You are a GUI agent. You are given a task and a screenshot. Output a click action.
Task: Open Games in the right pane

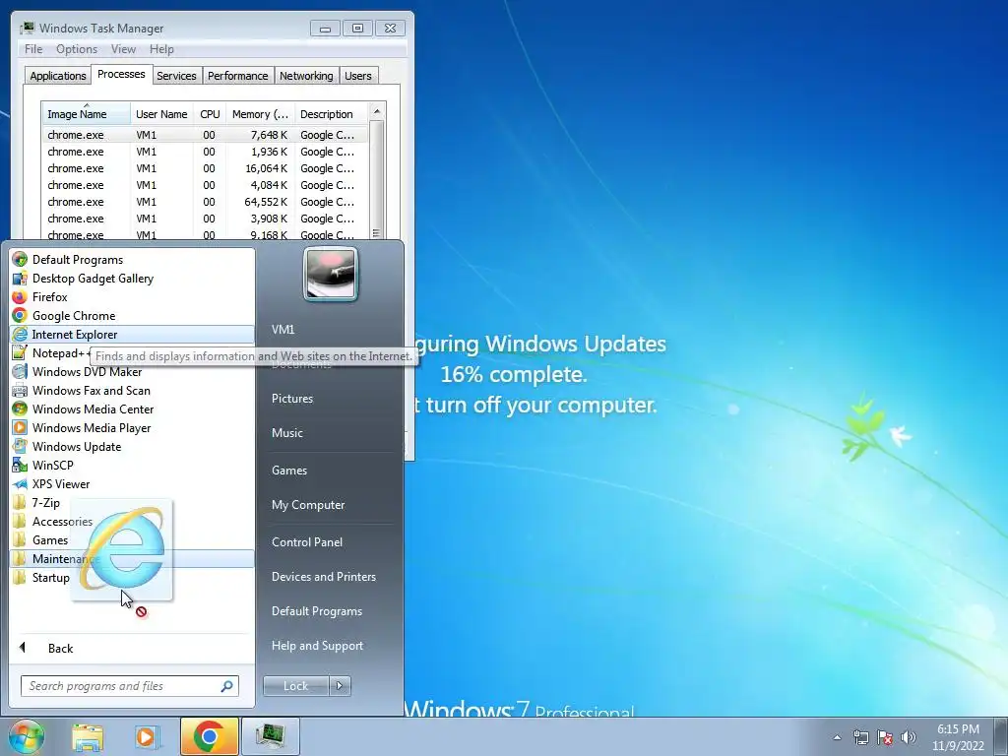[x=289, y=470]
